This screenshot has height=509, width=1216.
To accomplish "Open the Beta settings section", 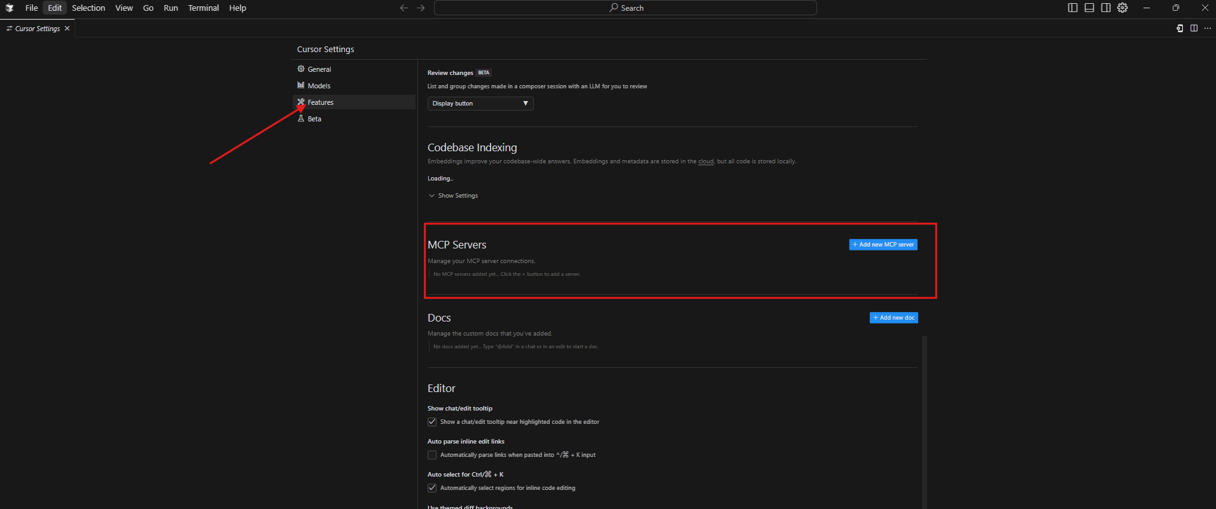I will [x=354, y=119].
